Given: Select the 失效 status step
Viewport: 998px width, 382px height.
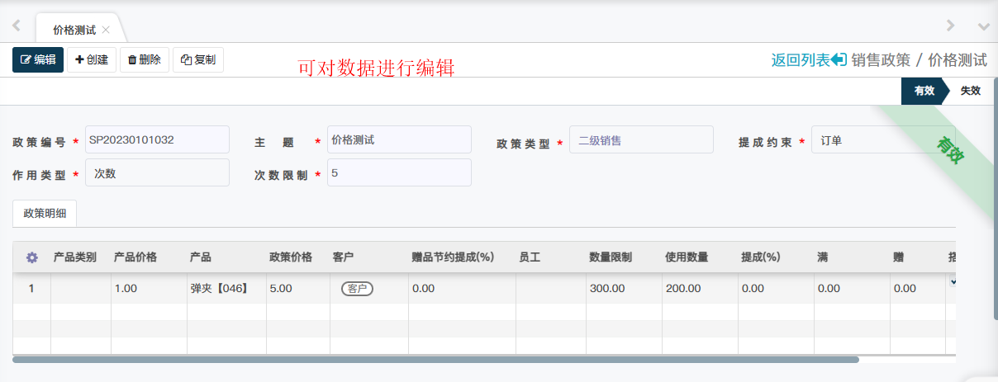Looking at the screenshot, I should [970, 91].
